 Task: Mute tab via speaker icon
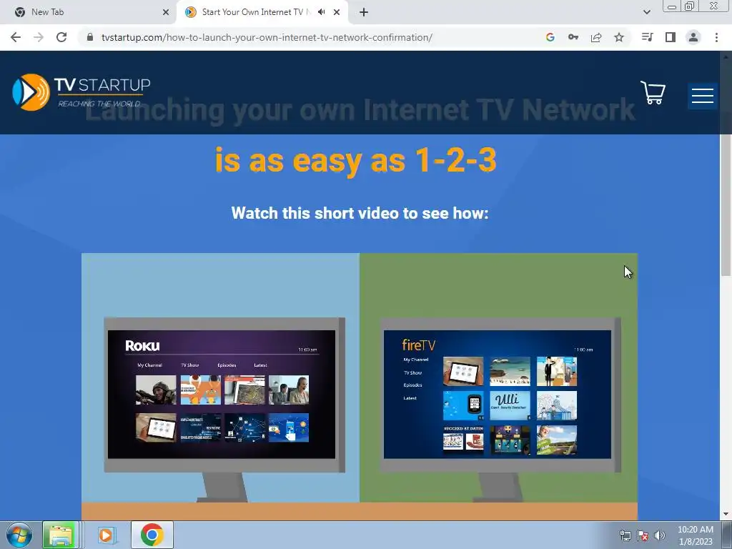(x=321, y=12)
